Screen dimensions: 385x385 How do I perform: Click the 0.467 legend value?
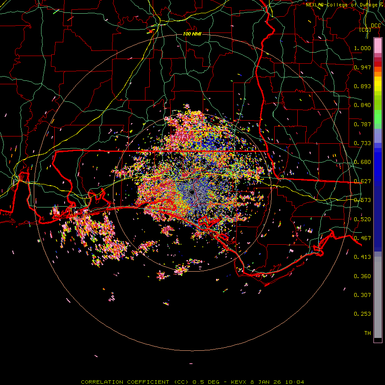[x=362, y=238]
